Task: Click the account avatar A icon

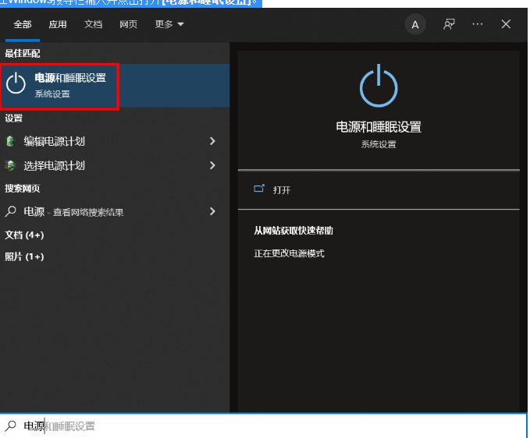Action: [x=415, y=24]
